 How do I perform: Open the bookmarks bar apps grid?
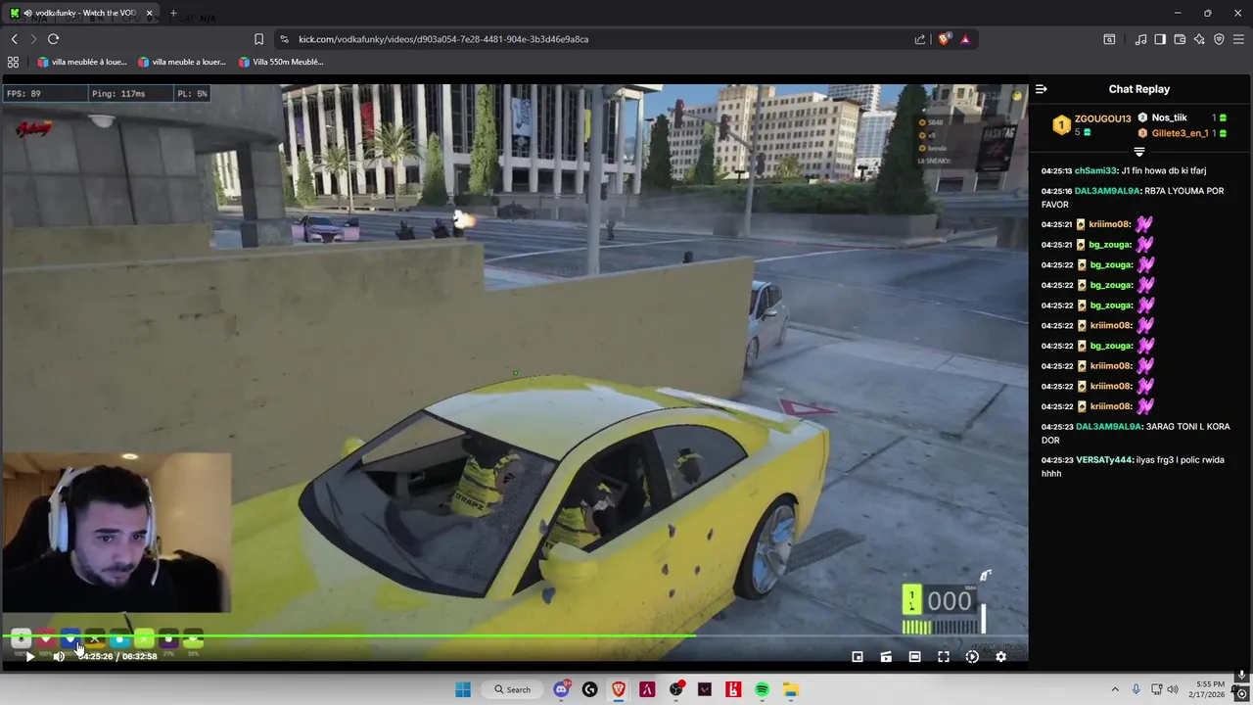(13, 62)
